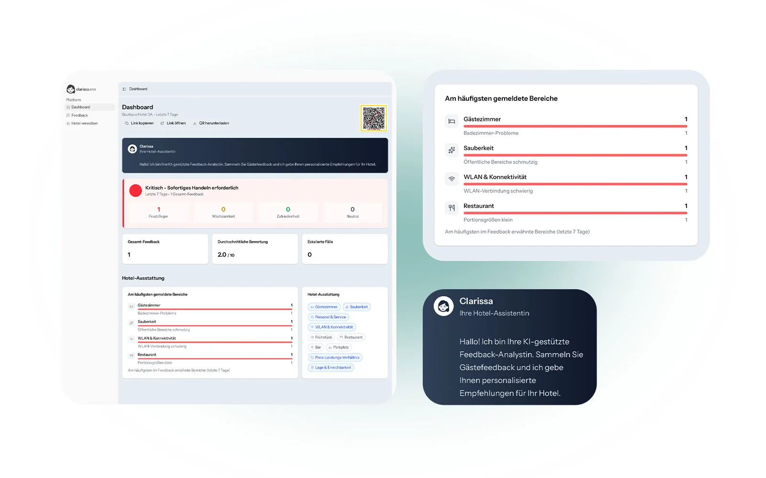Open Hotel verwalten via its gear icon
The width and height of the screenshot is (766, 478).
click(x=68, y=123)
